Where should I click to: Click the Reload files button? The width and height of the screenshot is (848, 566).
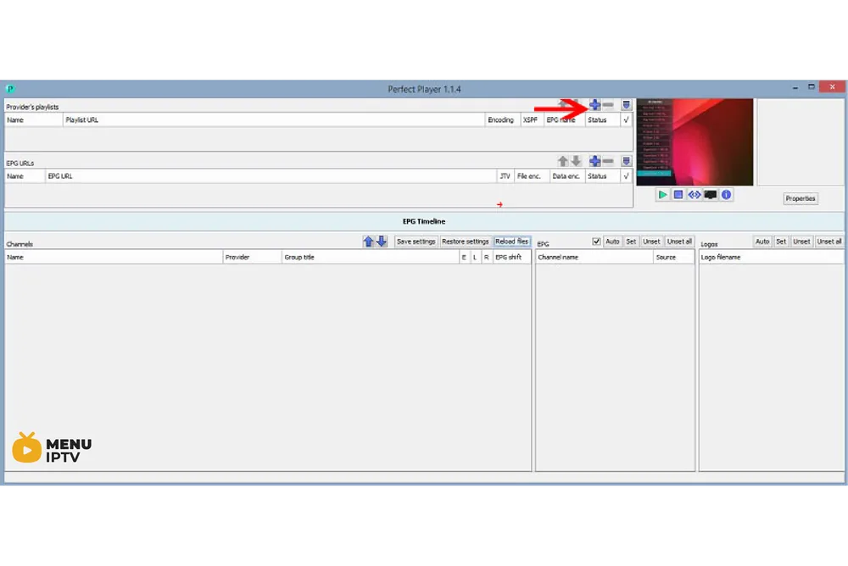pyautogui.click(x=511, y=241)
